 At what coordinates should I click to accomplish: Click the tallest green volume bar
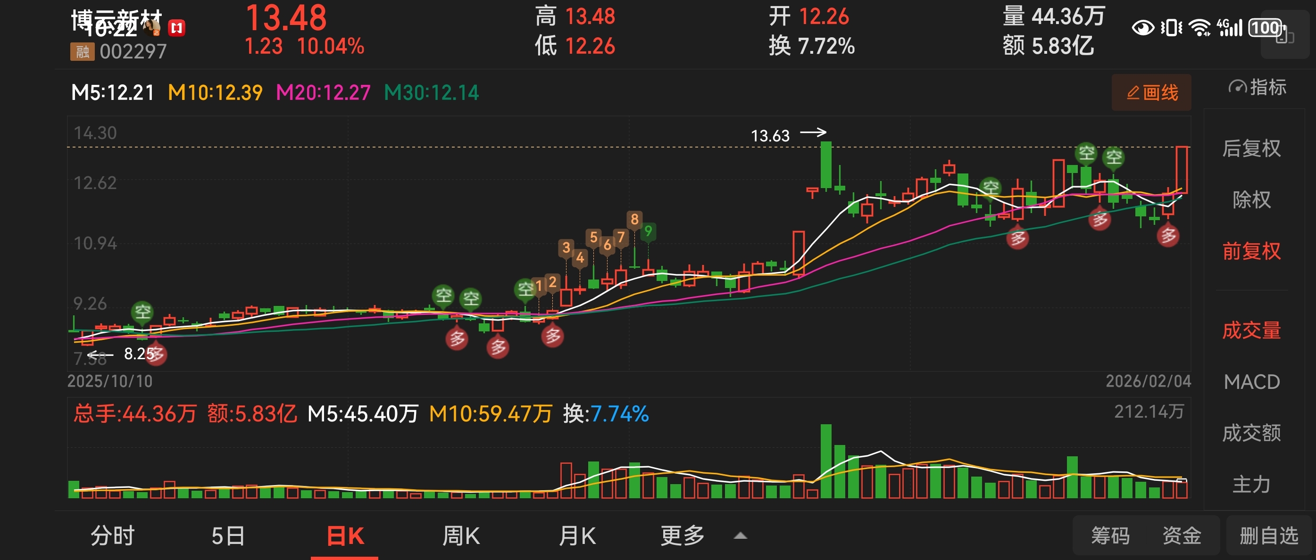(x=825, y=461)
